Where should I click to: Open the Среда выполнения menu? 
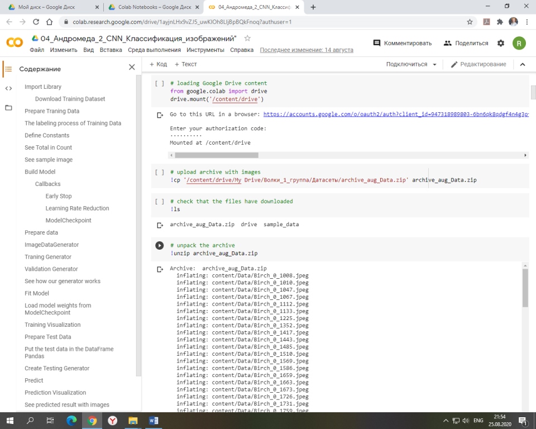[154, 50]
